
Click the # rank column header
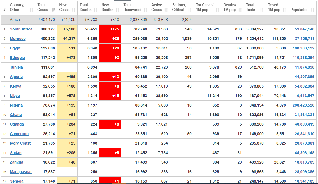point(4,10)
